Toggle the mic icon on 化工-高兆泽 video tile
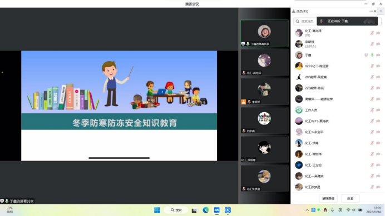 [244, 73]
